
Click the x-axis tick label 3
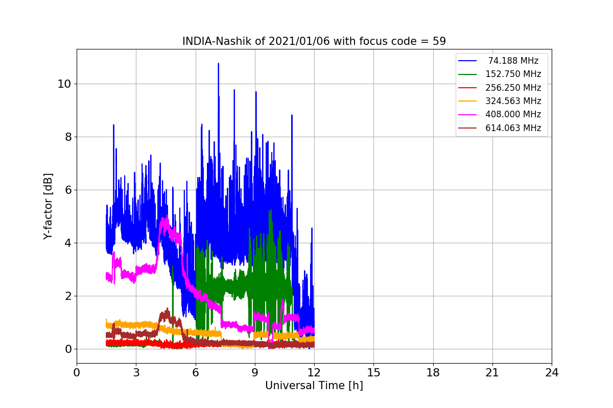coord(136,373)
